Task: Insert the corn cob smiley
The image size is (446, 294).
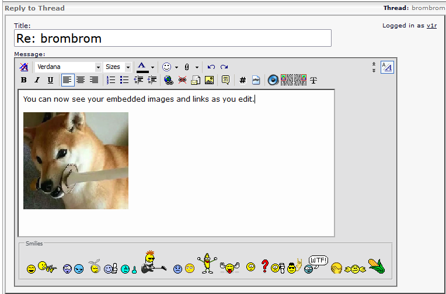Action: (x=377, y=266)
